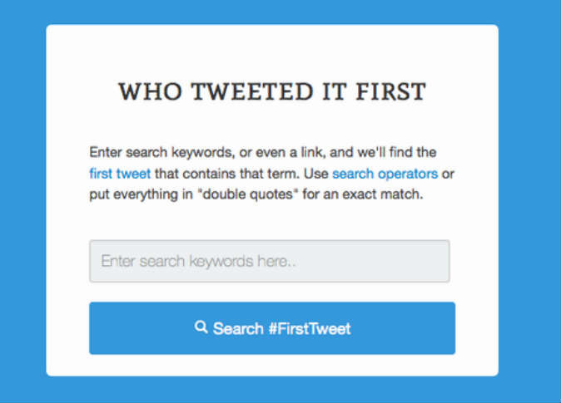
Task: Click the "Who Tweeted It First" heading
Action: [271, 91]
